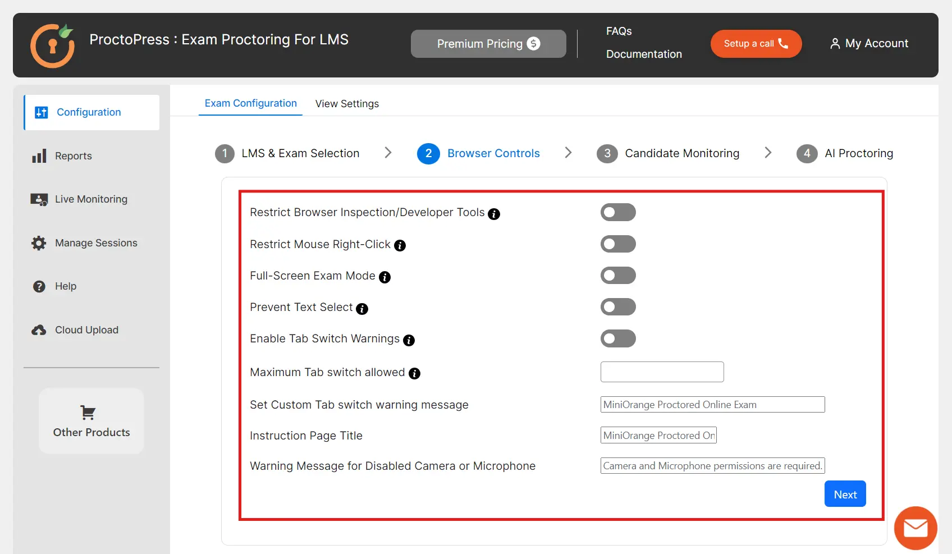
Task: Focus disabled Camera or Microphone warning field
Action: coord(713,466)
